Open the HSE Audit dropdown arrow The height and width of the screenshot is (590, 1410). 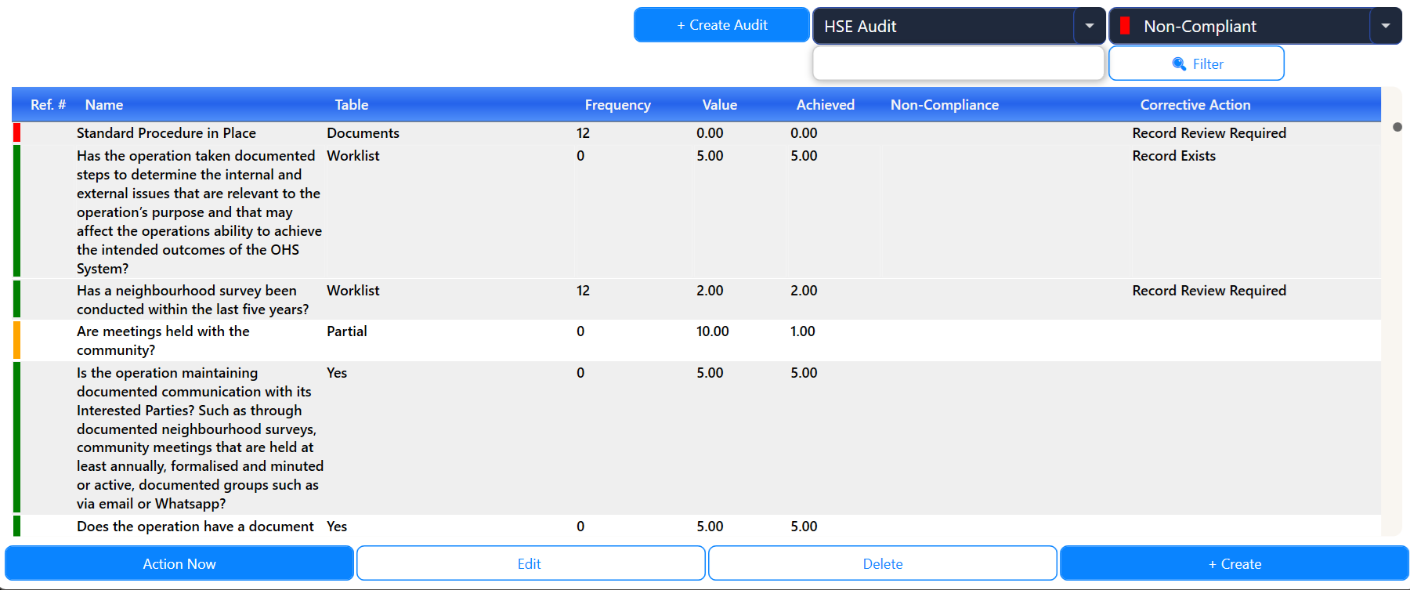[1090, 26]
